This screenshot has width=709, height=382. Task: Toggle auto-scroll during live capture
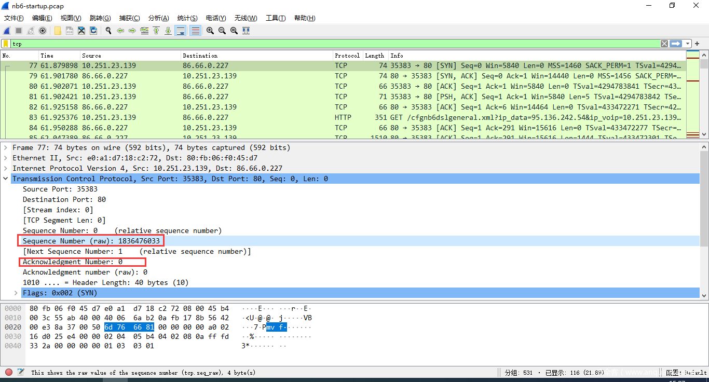(181, 31)
